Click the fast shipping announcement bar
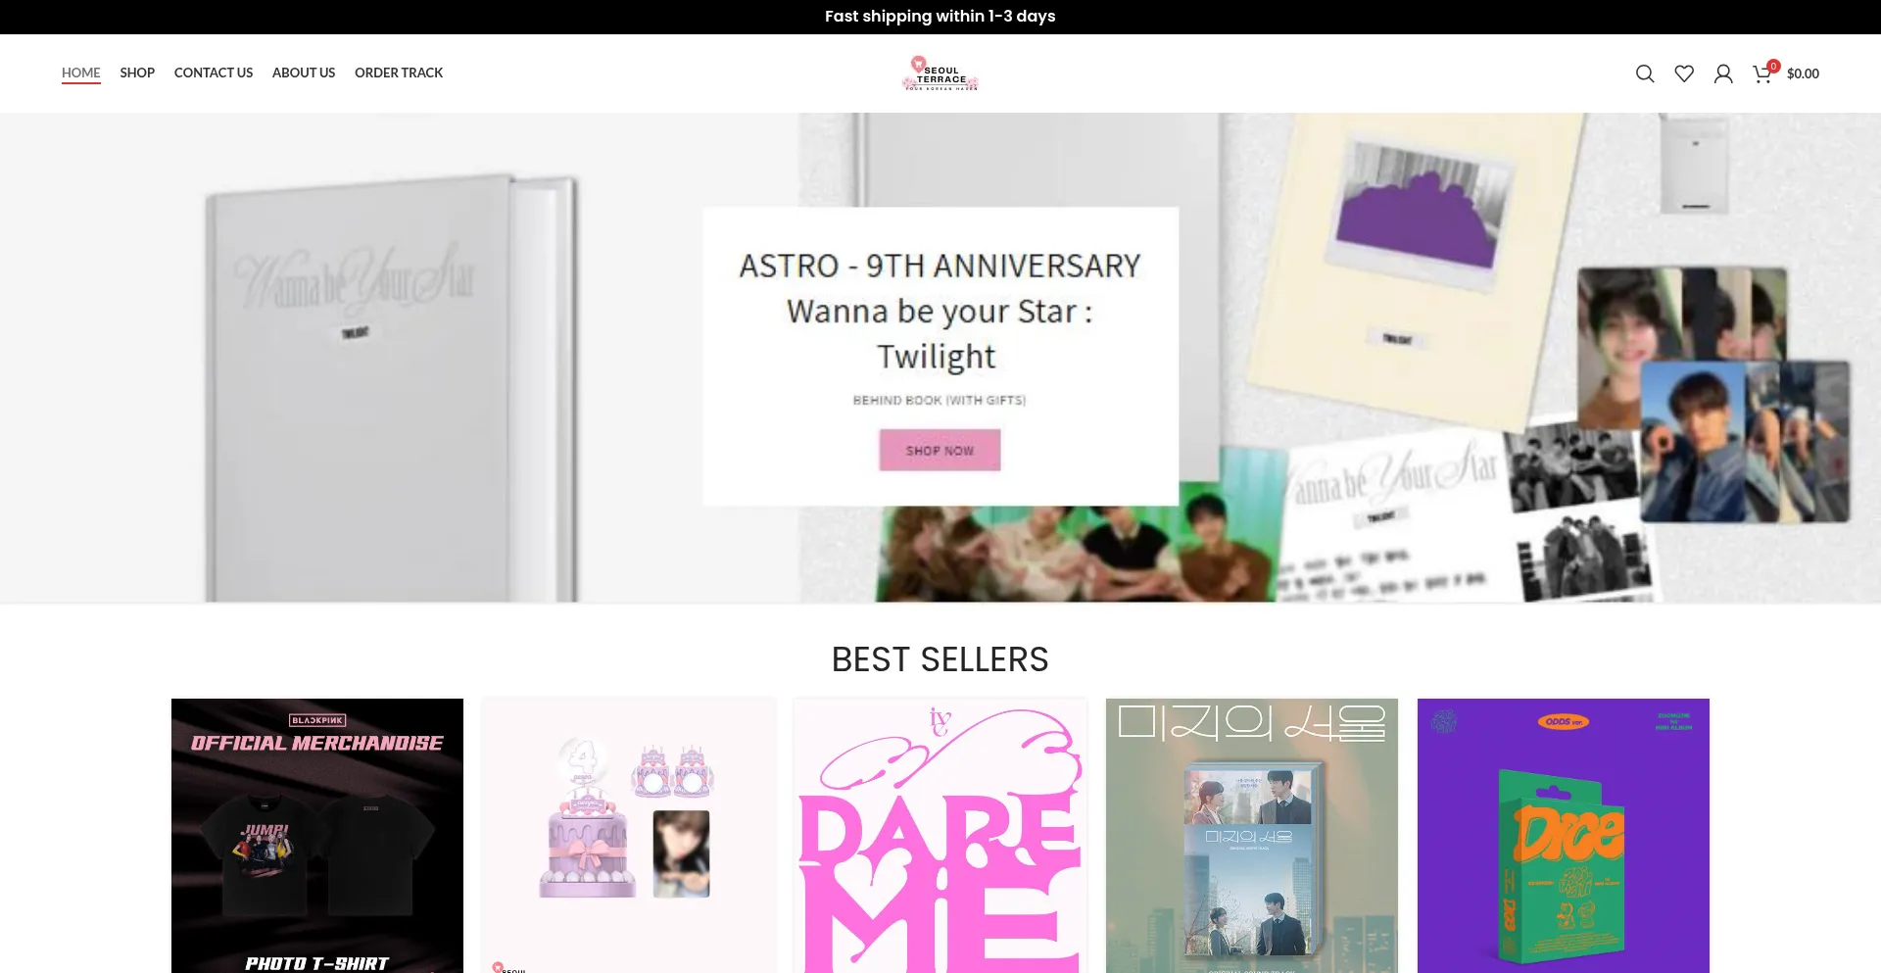 940,17
